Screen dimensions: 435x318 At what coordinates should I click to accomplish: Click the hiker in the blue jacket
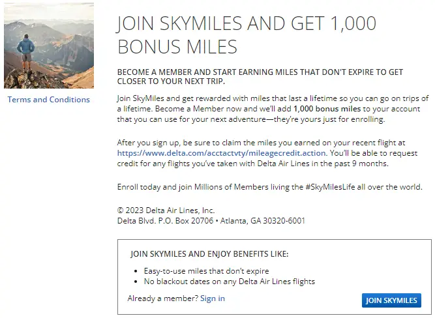click(x=25, y=52)
